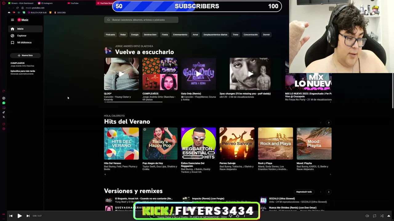Screen dimensions: 394x221
Task: Play Gata Only (Remix) thumbnail
Action: (198, 74)
